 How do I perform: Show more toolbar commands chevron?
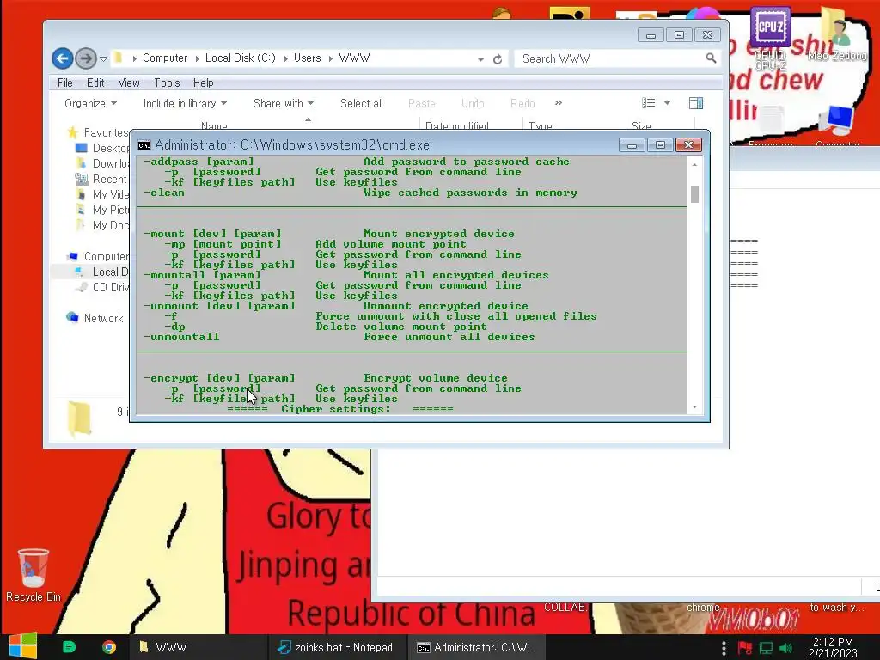[x=559, y=103]
